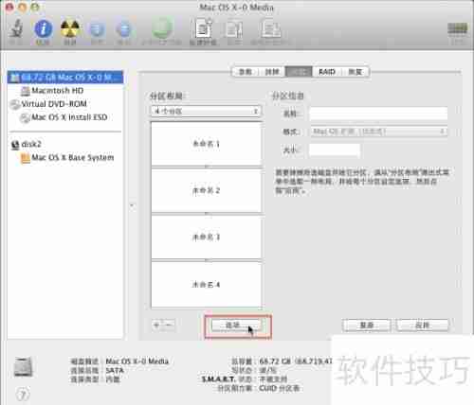Click the large disk drive icon at bottom
474x405 pixels.
24,367
